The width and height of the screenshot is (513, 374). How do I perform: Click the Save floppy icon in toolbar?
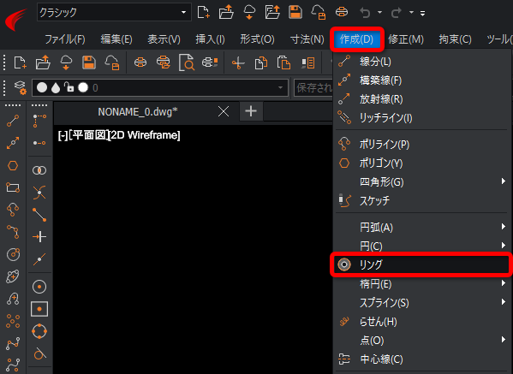(x=89, y=62)
